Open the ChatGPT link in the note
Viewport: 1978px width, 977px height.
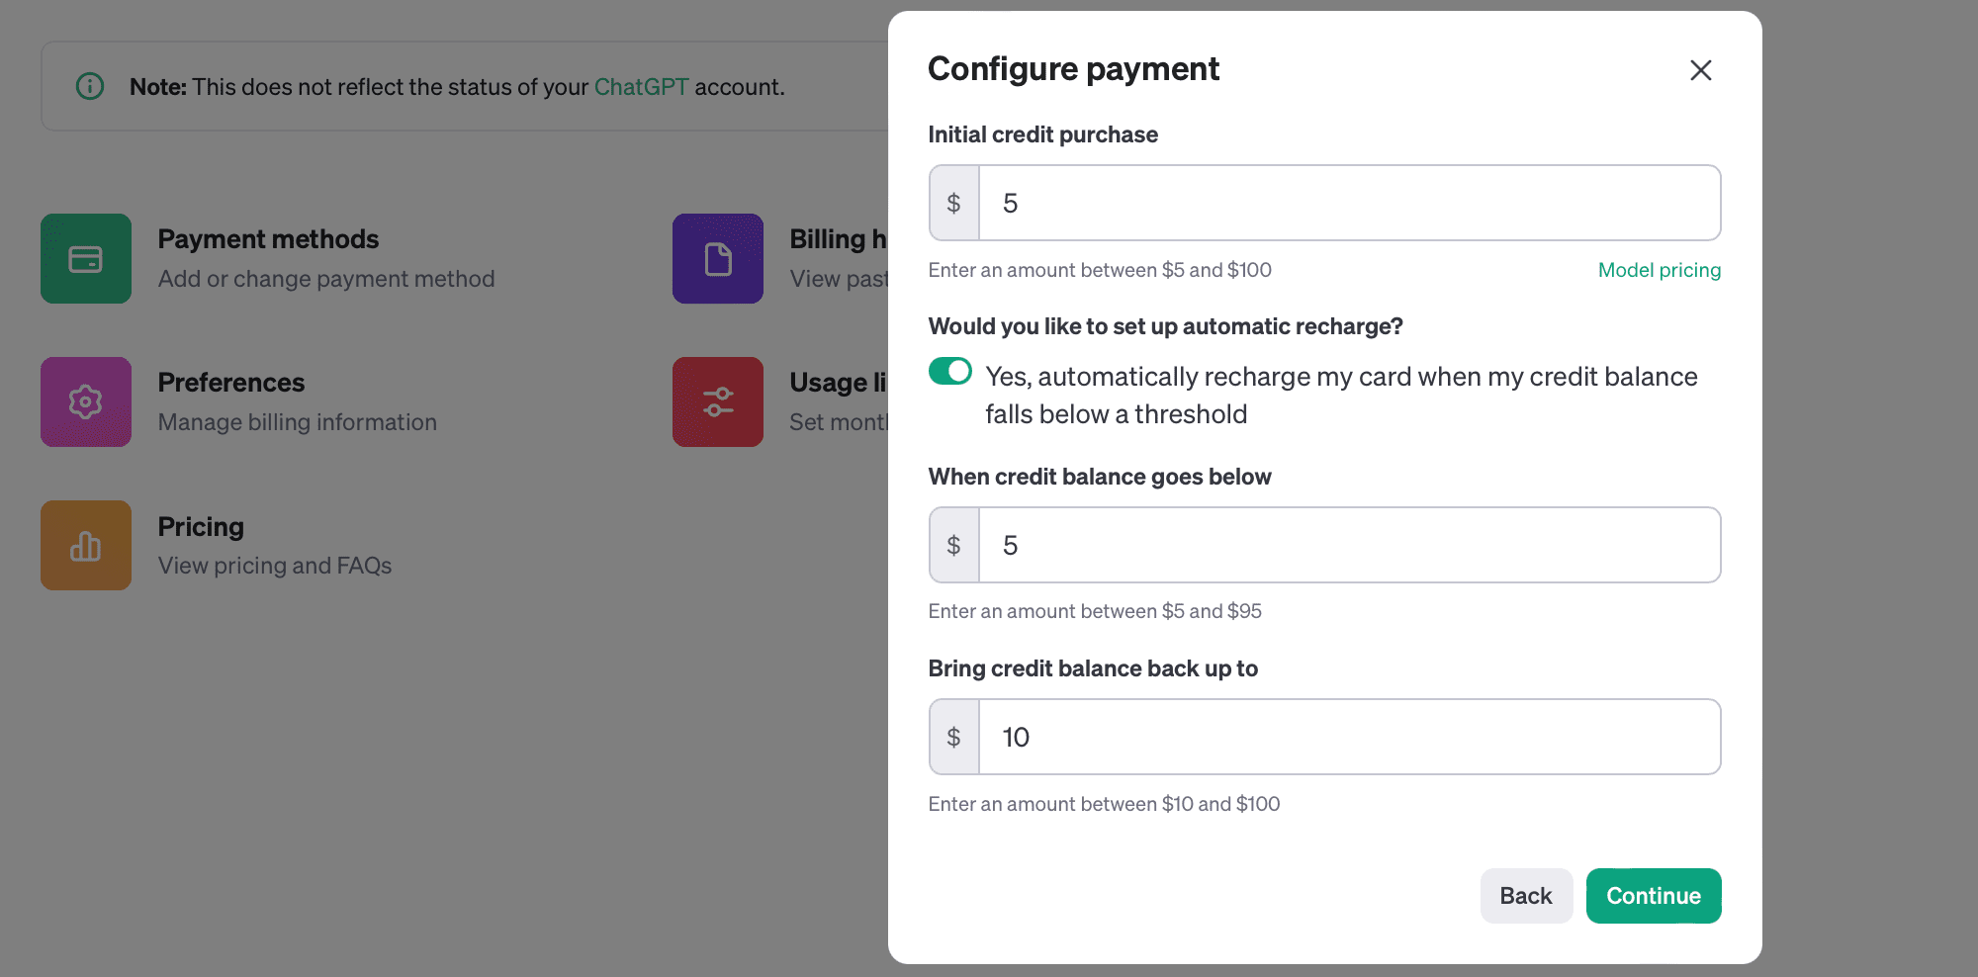[641, 87]
